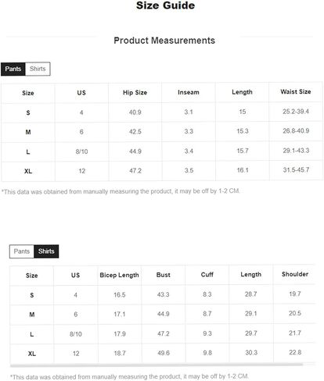Image resolution: width=324 pixels, height=381 pixels.
Task: Click the Waist Size column header
Action: tap(296, 91)
